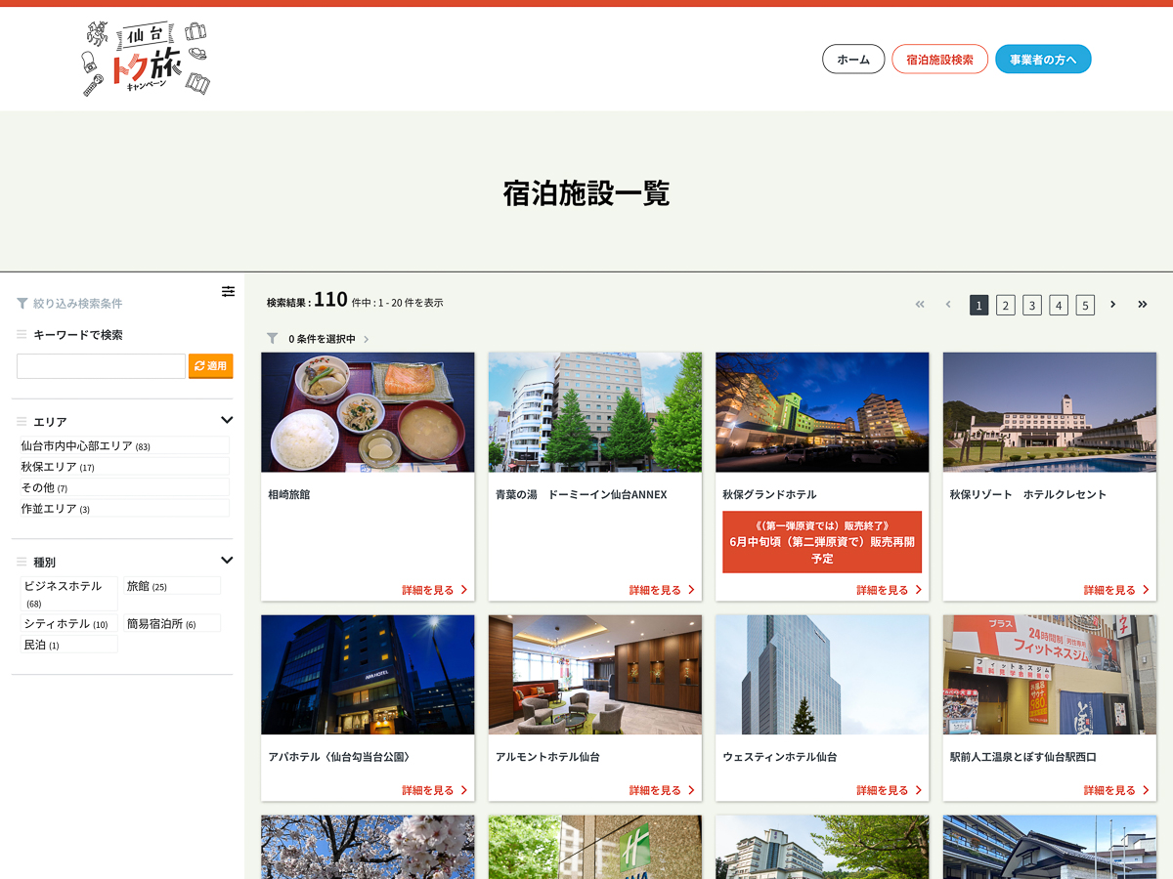This screenshot has height=879, width=1173.
Task: Collapse the 種別 filter section
Action: coord(227,561)
